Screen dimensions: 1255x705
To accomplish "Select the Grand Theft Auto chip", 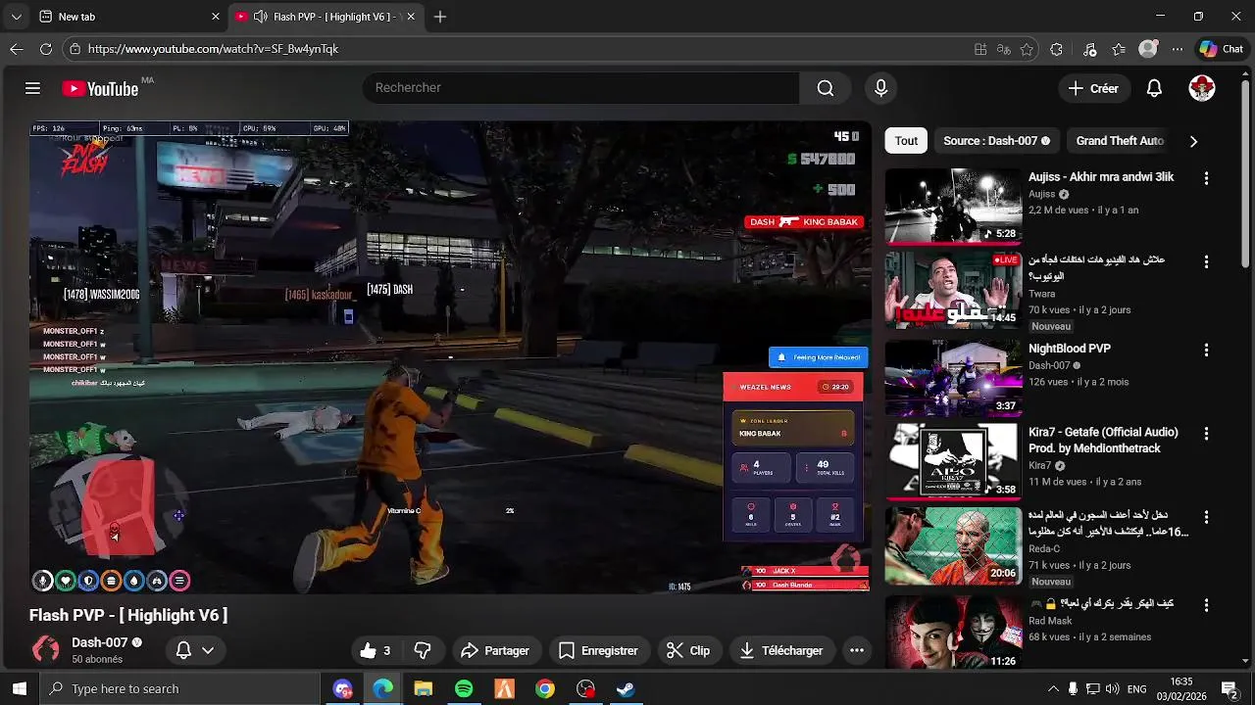I will coord(1120,141).
